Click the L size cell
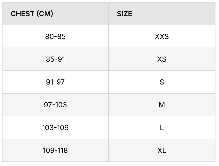Viewport: 219px width, 166px height. (162, 128)
